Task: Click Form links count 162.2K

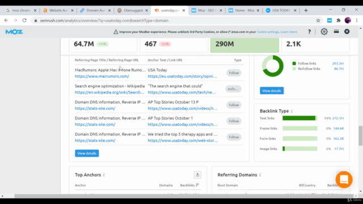Action: pos(339,138)
